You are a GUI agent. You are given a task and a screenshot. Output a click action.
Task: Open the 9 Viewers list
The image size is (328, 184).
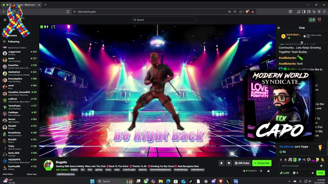pos(250,171)
